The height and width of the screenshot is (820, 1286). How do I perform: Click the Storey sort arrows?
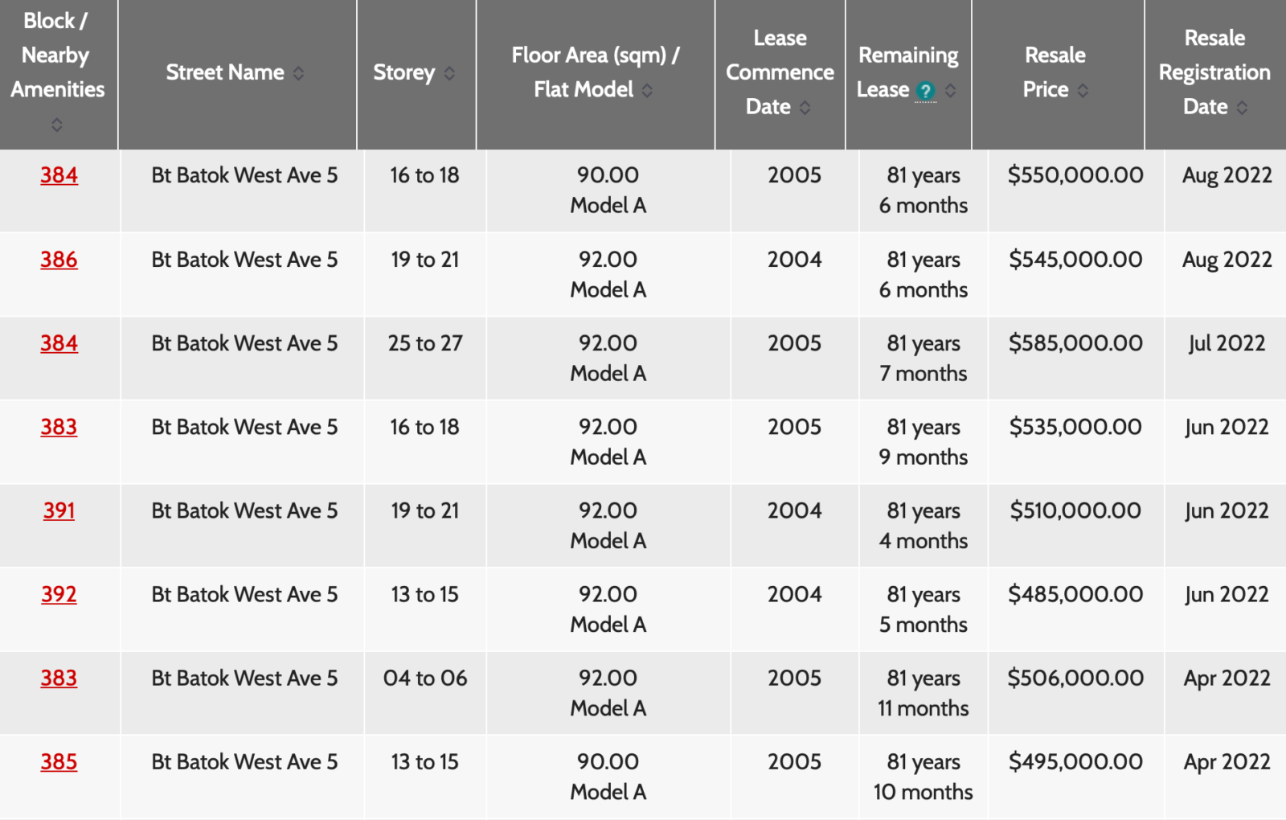(x=449, y=73)
